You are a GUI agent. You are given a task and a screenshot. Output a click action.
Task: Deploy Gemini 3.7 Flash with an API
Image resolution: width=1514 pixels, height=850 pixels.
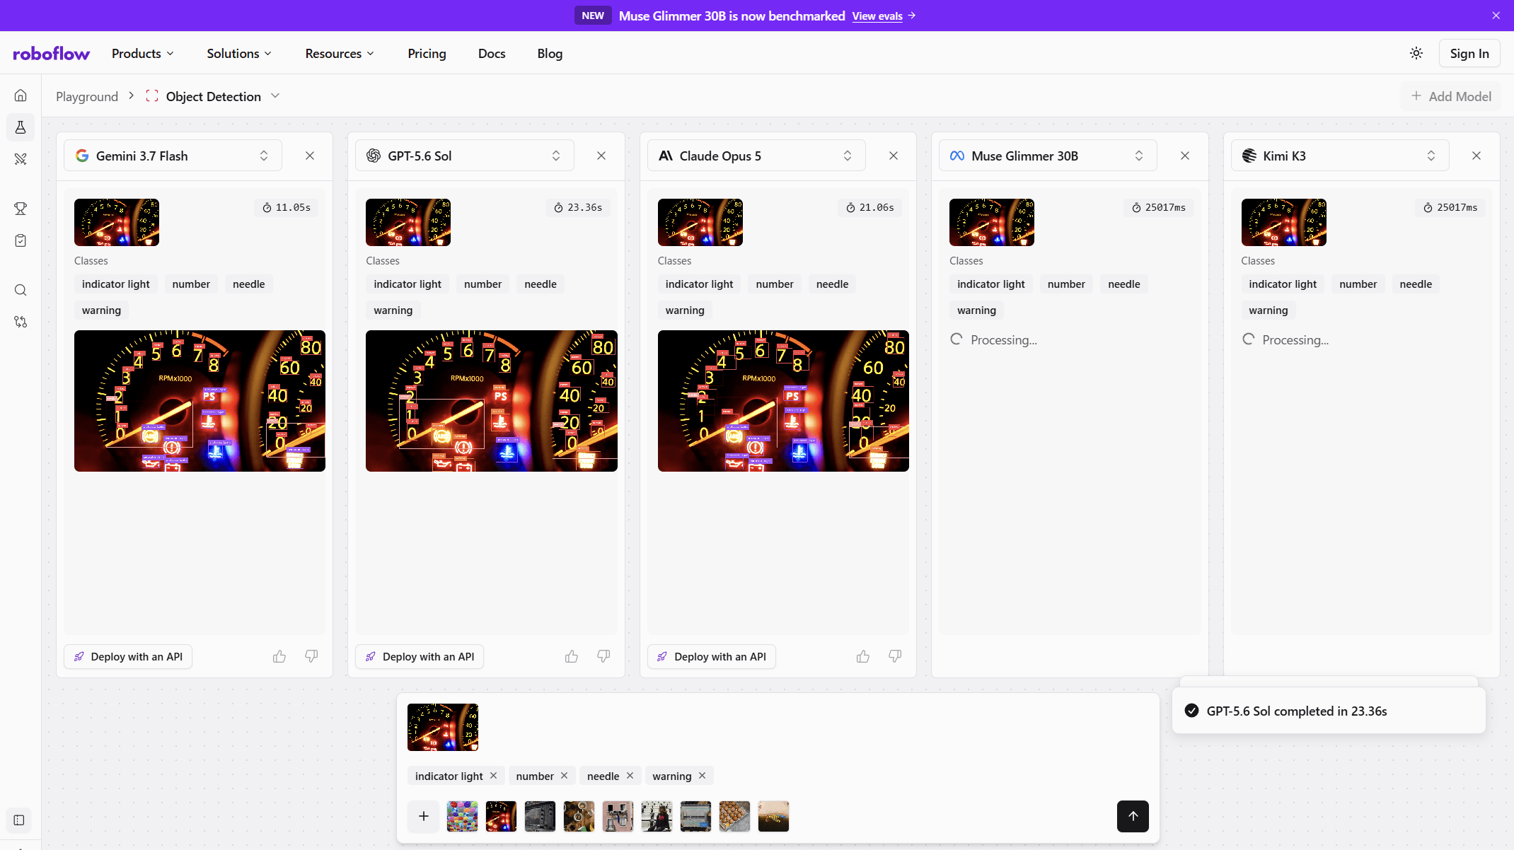[x=128, y=656]
